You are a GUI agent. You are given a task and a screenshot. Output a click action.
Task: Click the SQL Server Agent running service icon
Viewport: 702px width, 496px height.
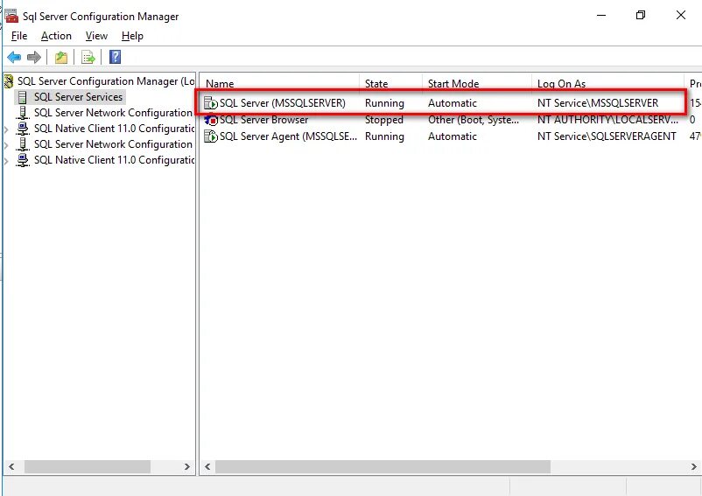pyautogui.click(x=210, y=136)
